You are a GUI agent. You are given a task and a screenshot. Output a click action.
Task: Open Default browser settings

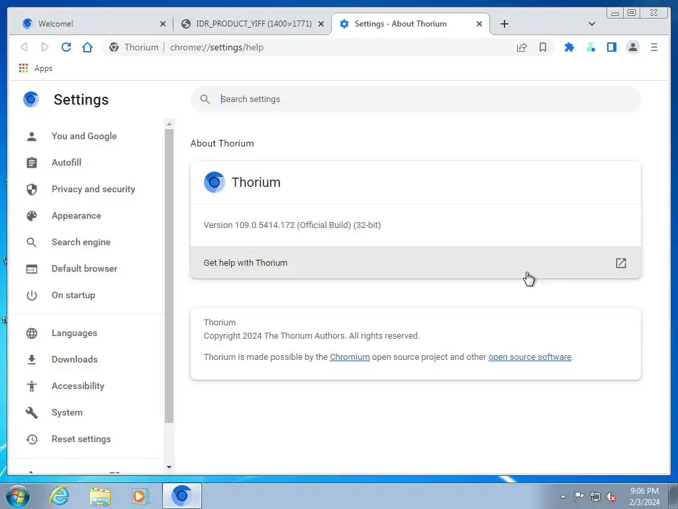[84, 268]
